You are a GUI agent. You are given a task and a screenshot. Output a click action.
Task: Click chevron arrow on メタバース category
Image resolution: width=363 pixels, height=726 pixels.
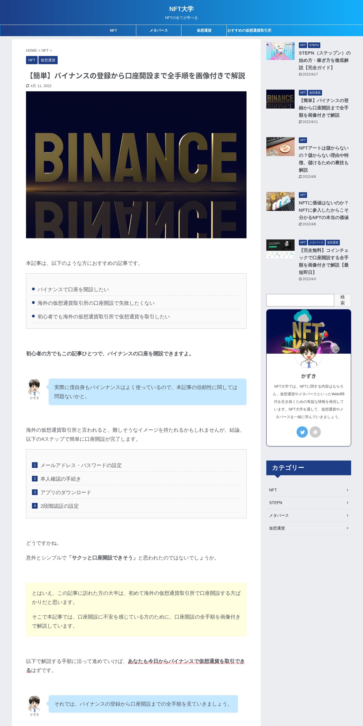[347, 515]
